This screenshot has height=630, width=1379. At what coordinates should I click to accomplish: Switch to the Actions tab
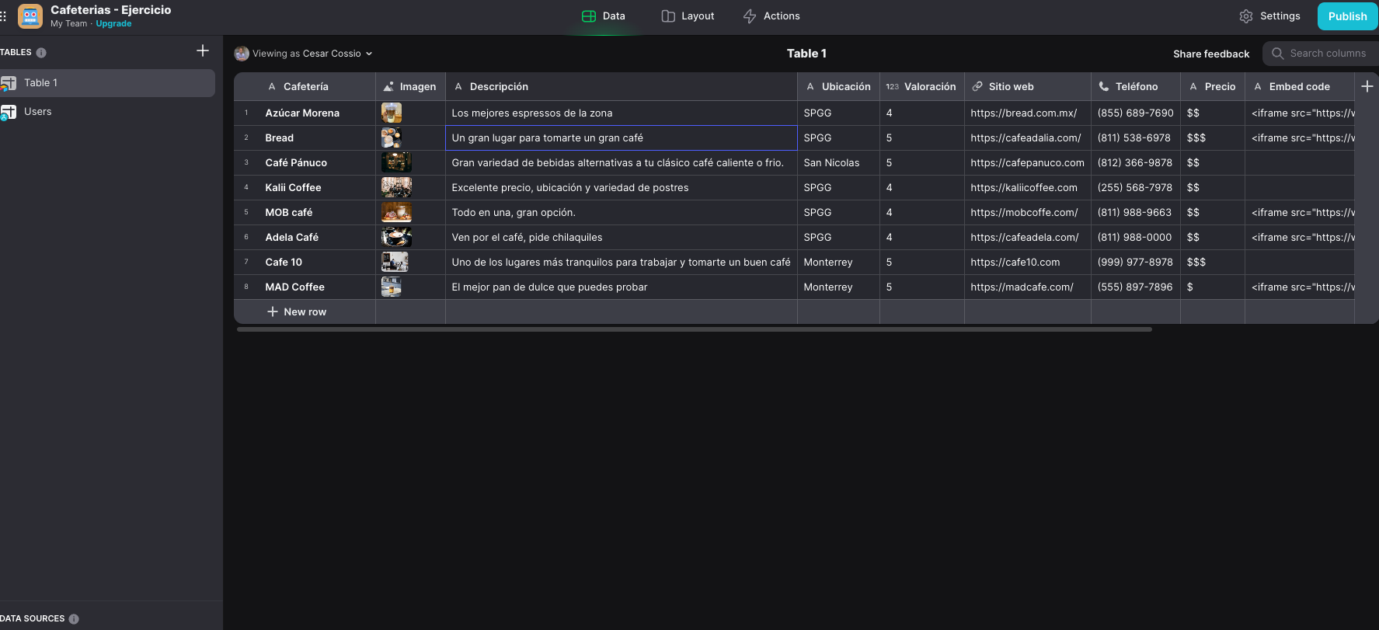[x=771, y=16]
